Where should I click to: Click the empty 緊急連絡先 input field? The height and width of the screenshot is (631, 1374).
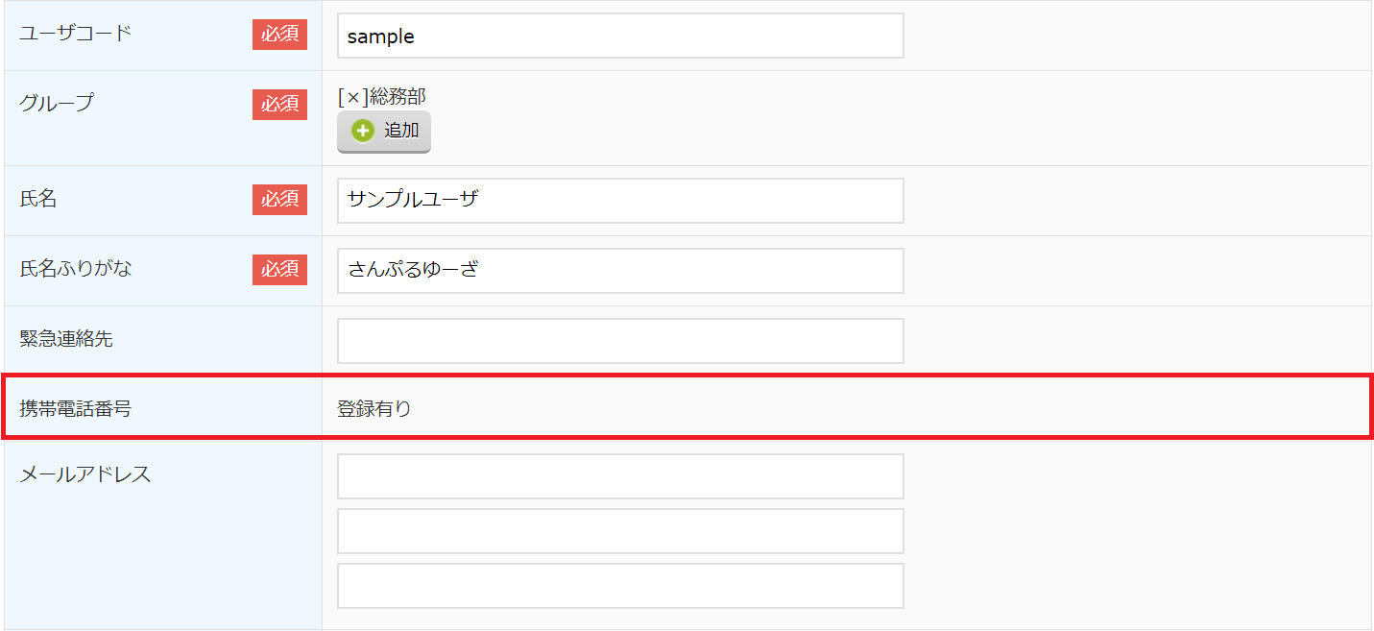pyautogui.click(x=620, y=341)
